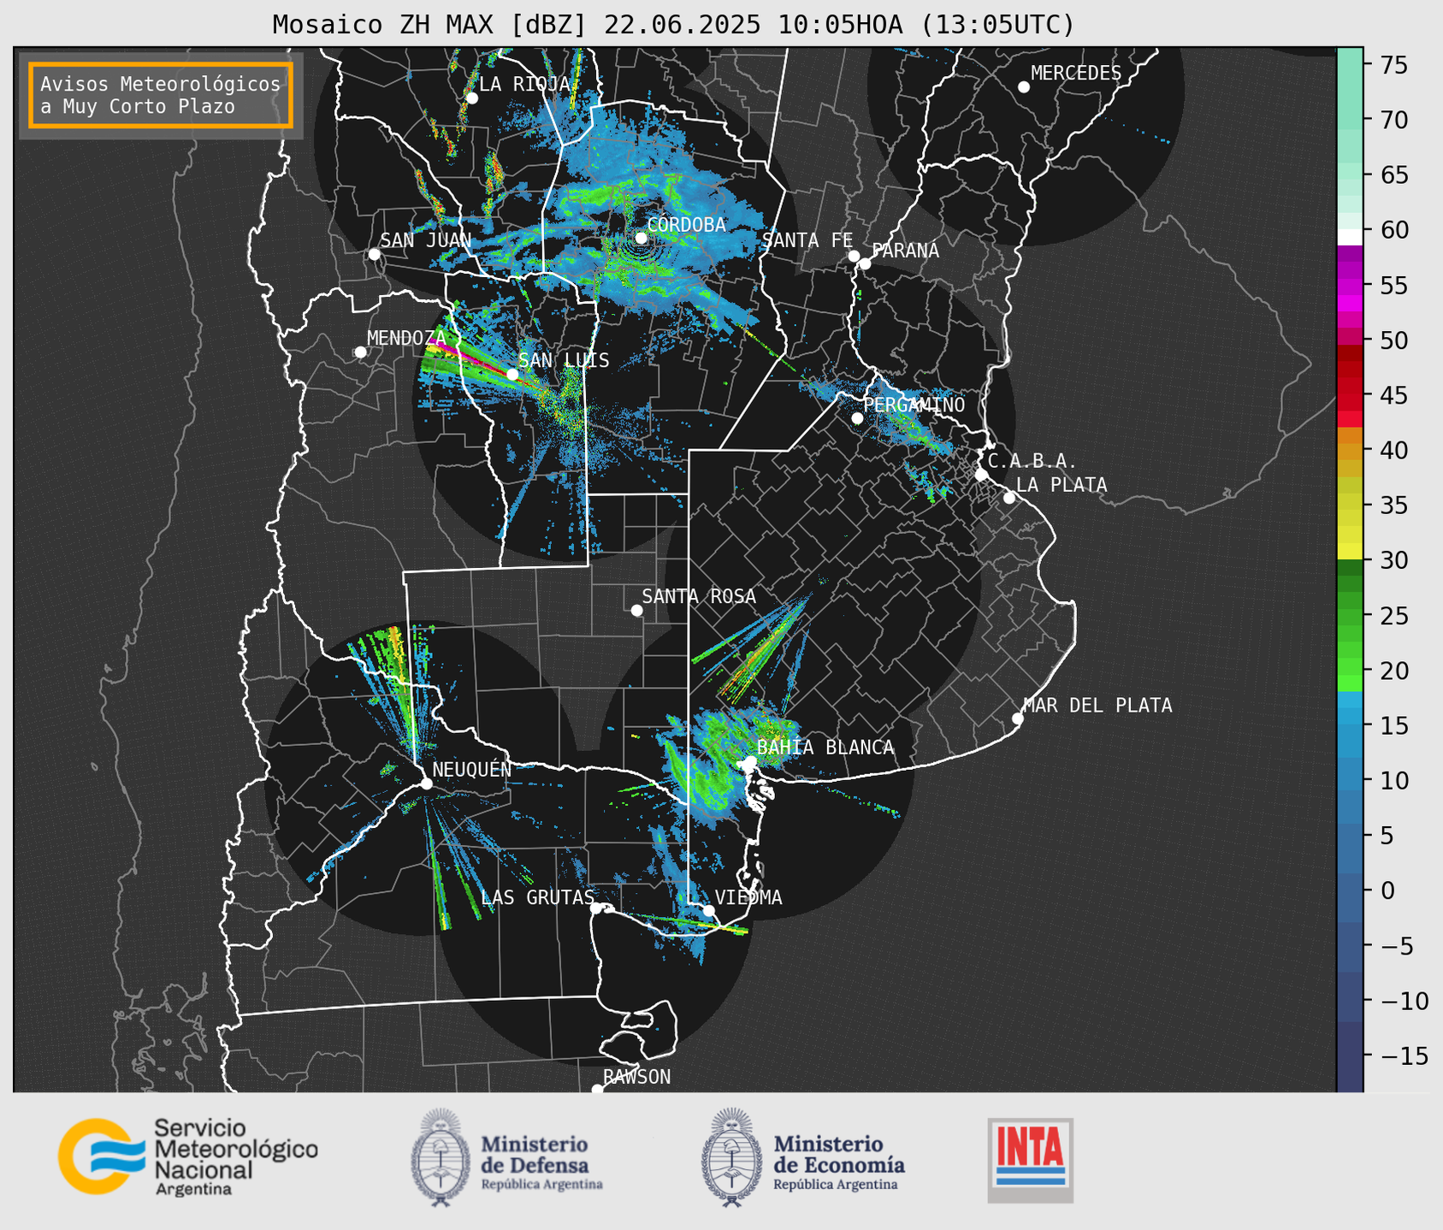The height and width of the screenshot is (1230, 1443).
Task: Click the CÓRDOBA city label
Action: [x=687, y=225]
